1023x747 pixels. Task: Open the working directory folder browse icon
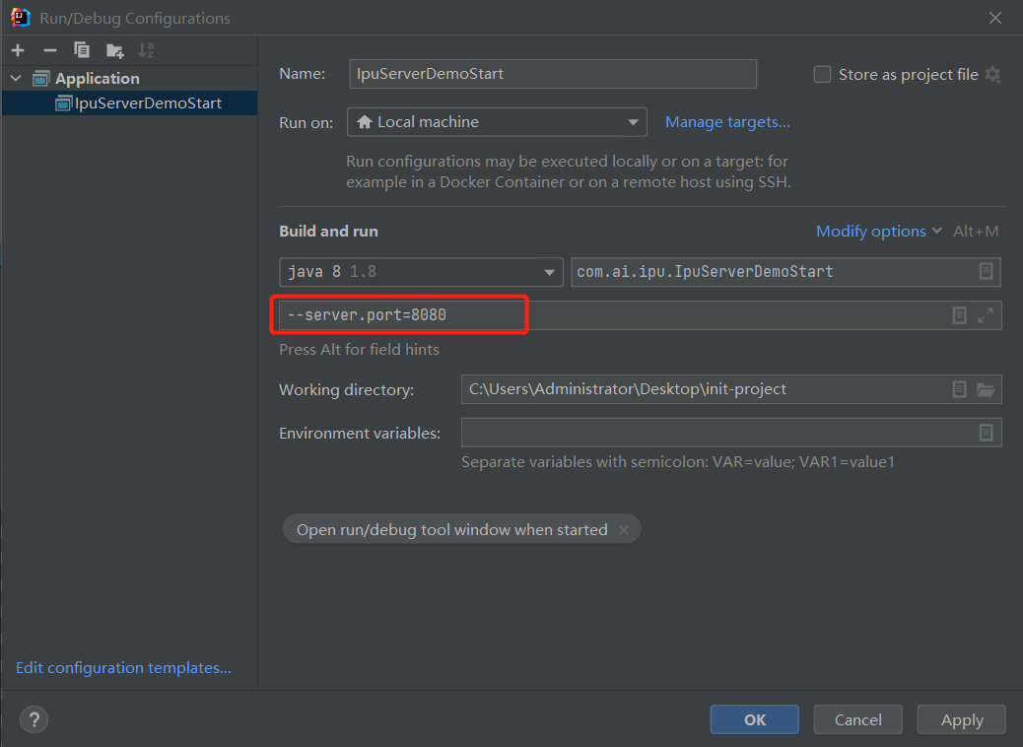986,389
